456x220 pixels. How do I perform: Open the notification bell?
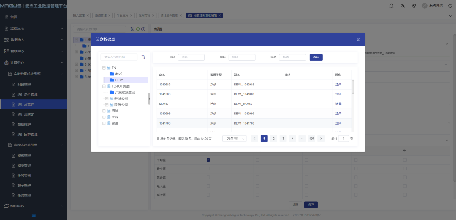pos(392,6)
